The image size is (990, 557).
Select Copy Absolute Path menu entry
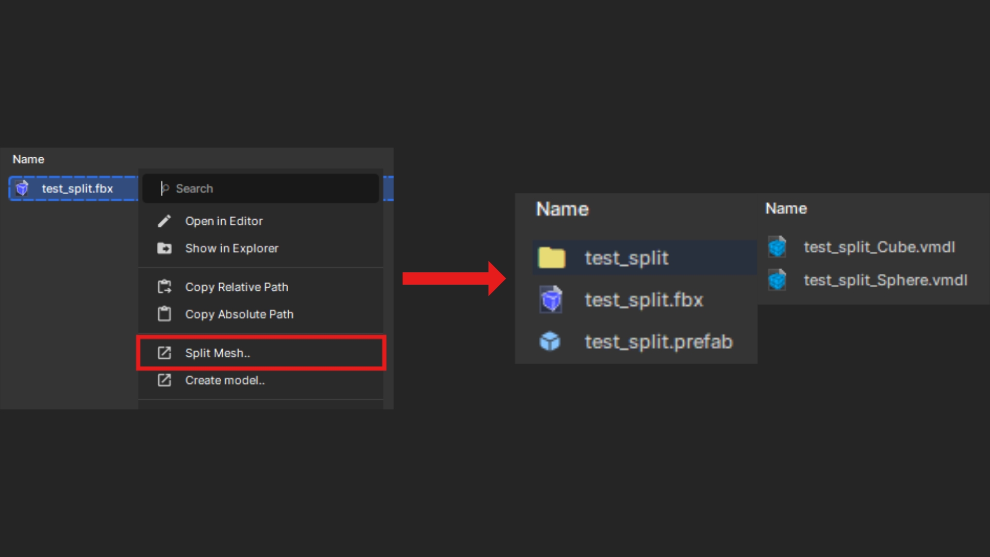click(239, 315)
